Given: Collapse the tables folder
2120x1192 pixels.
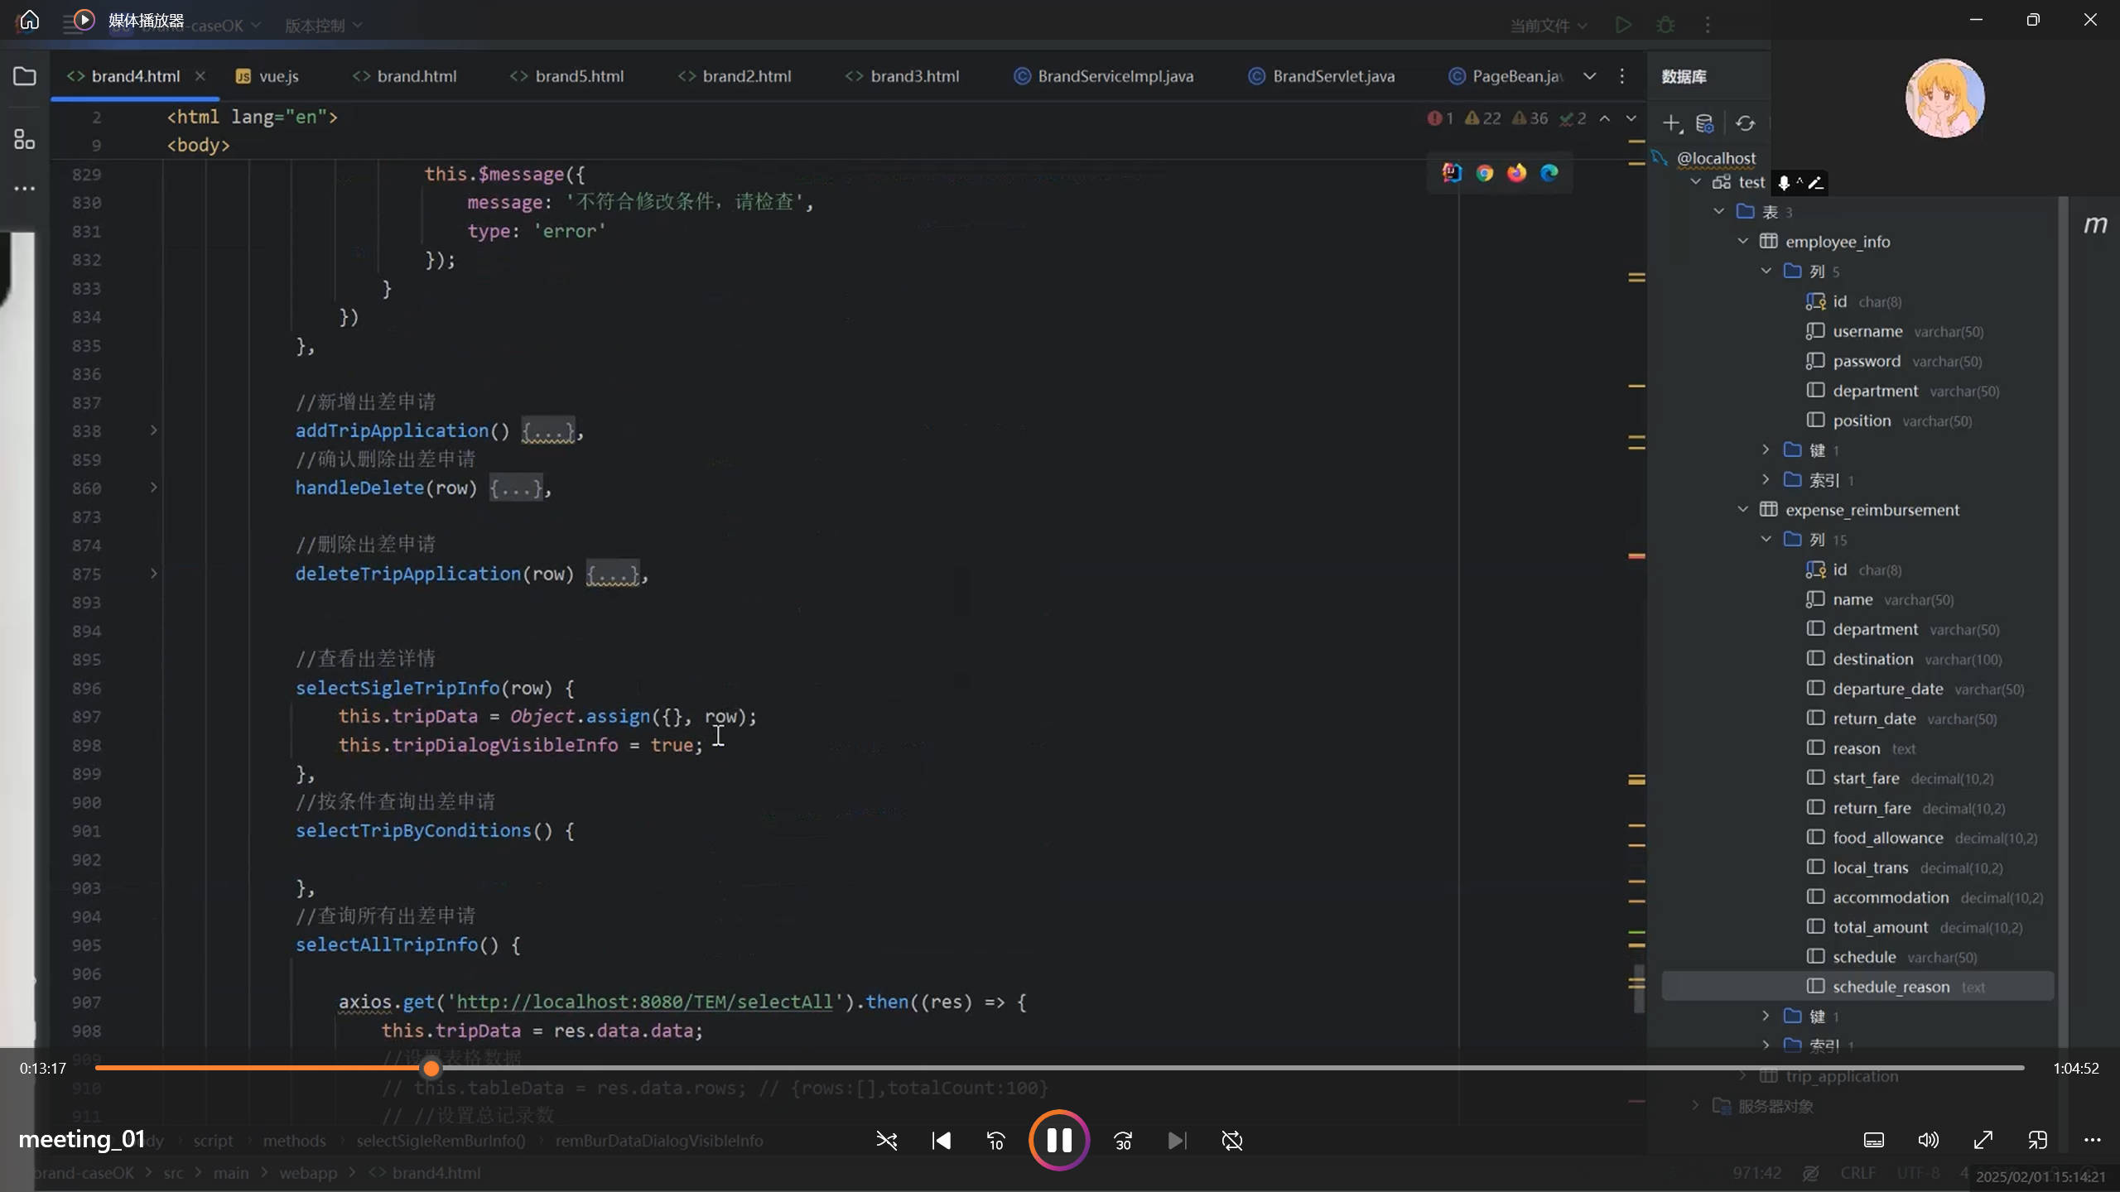Looking at the screenshot, I should pyautogui.click(x=1719, y=211).
